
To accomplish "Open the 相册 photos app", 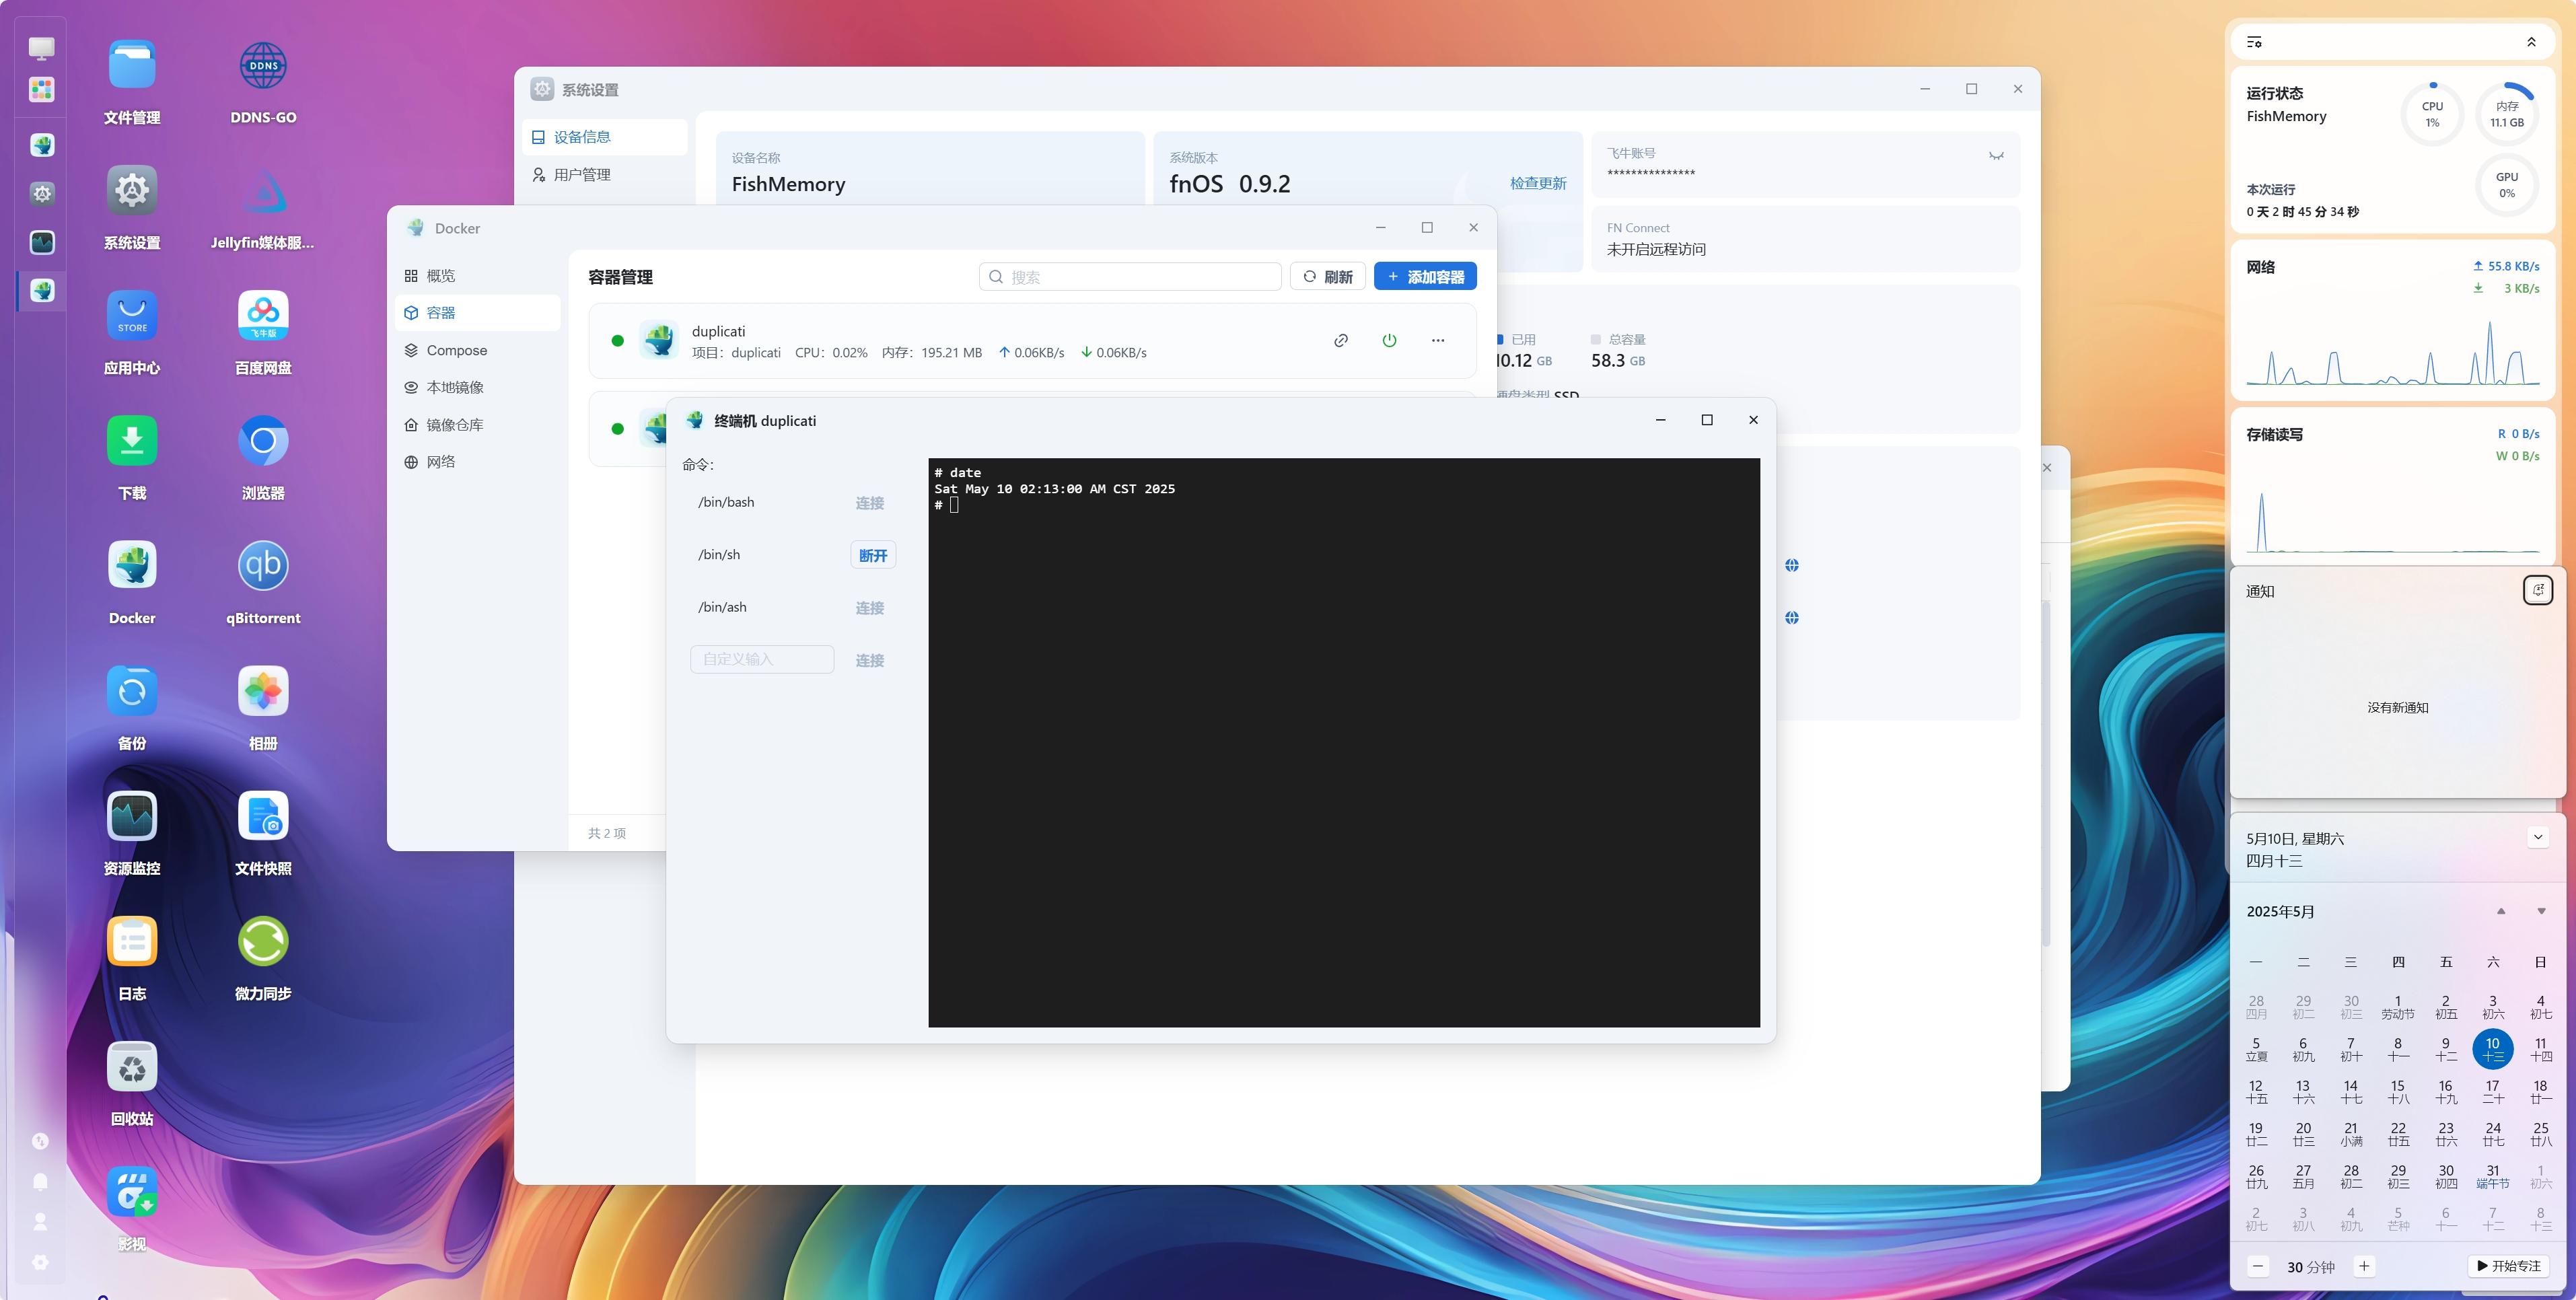I will pos(263,691).
